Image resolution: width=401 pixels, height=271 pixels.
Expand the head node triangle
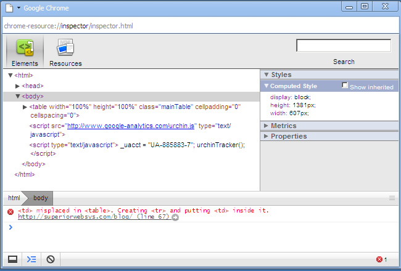(18, 86)
